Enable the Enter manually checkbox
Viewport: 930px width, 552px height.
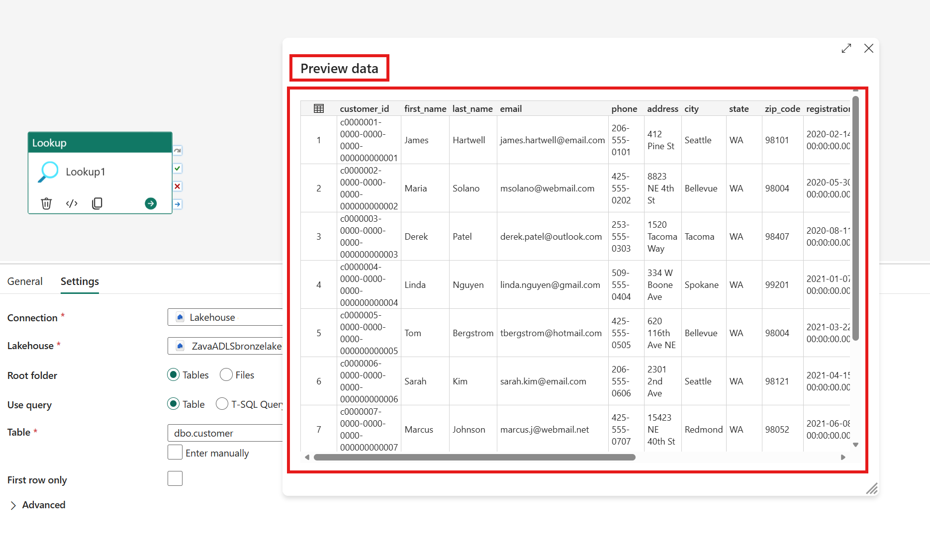click(x=175, y=453)
